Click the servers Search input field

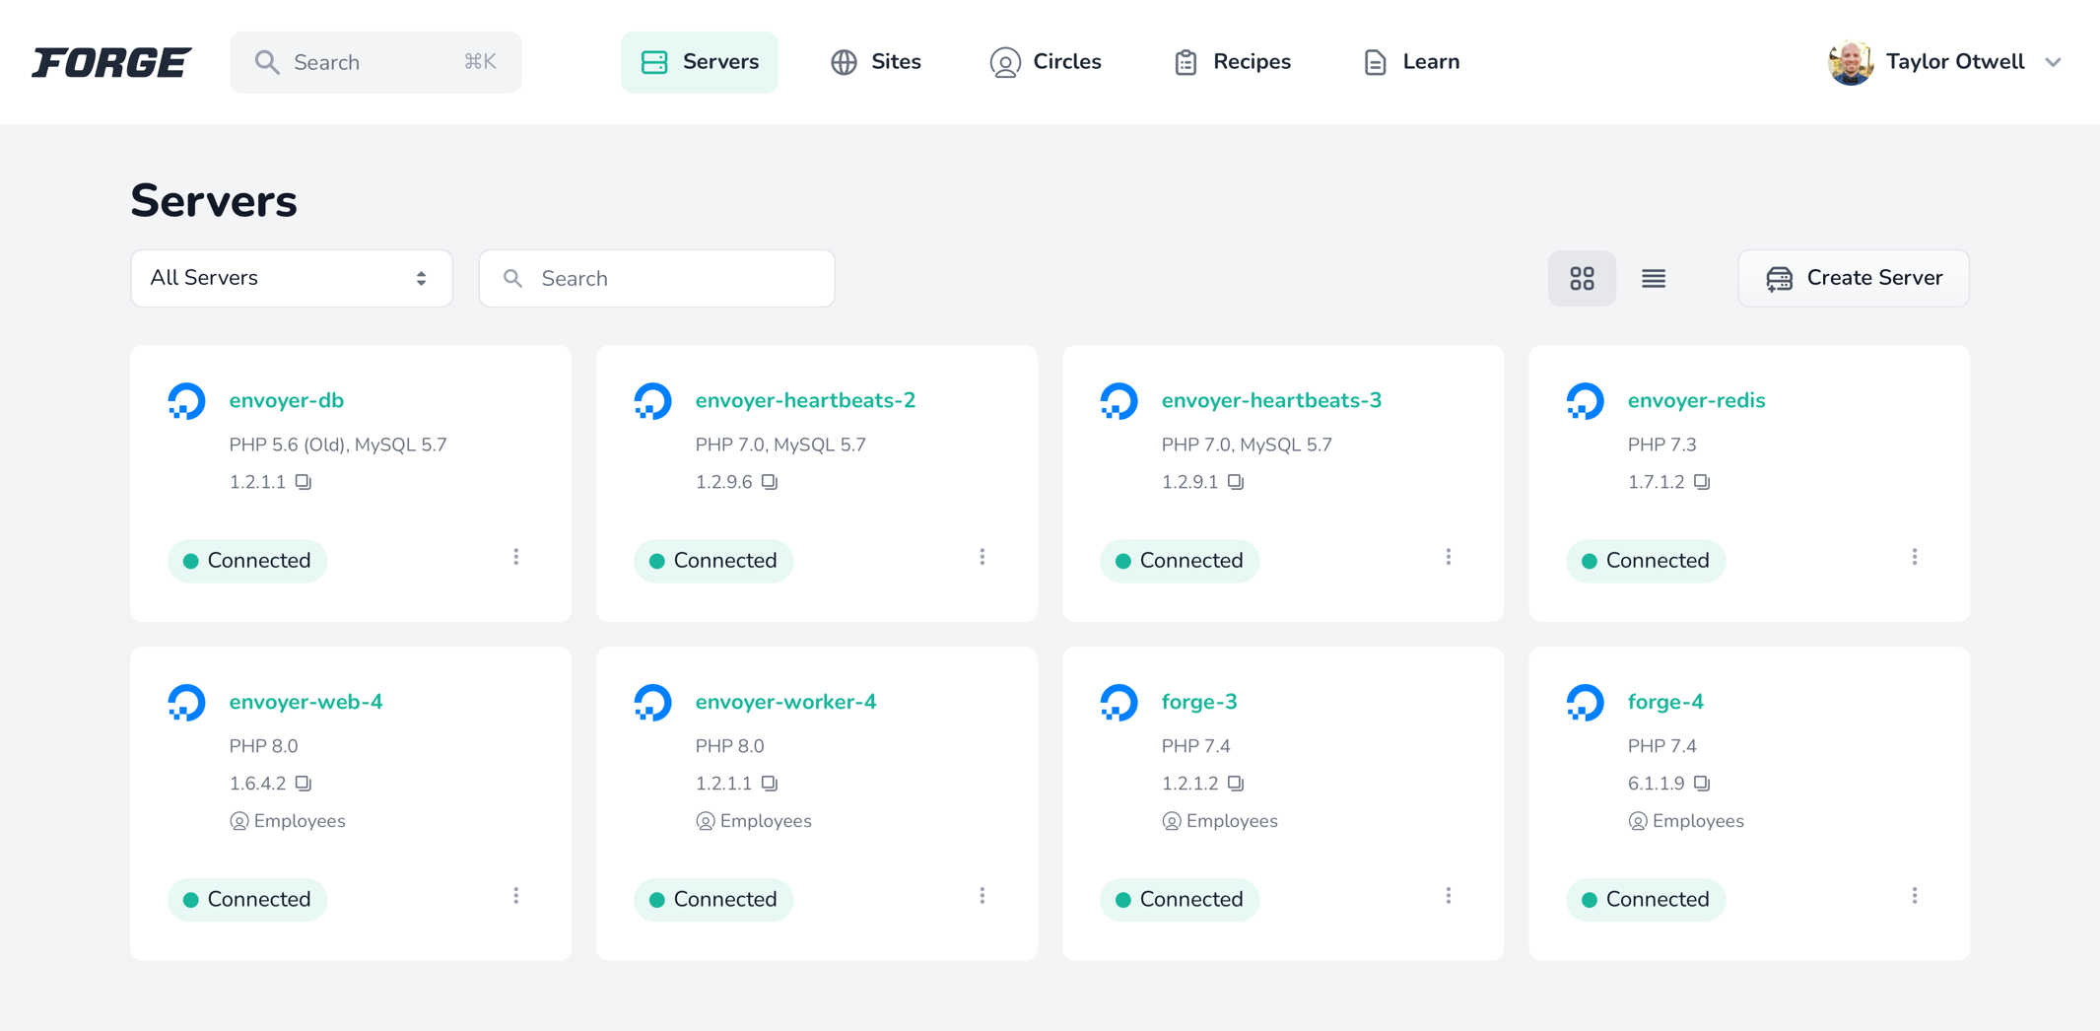[x=657, y=278]
